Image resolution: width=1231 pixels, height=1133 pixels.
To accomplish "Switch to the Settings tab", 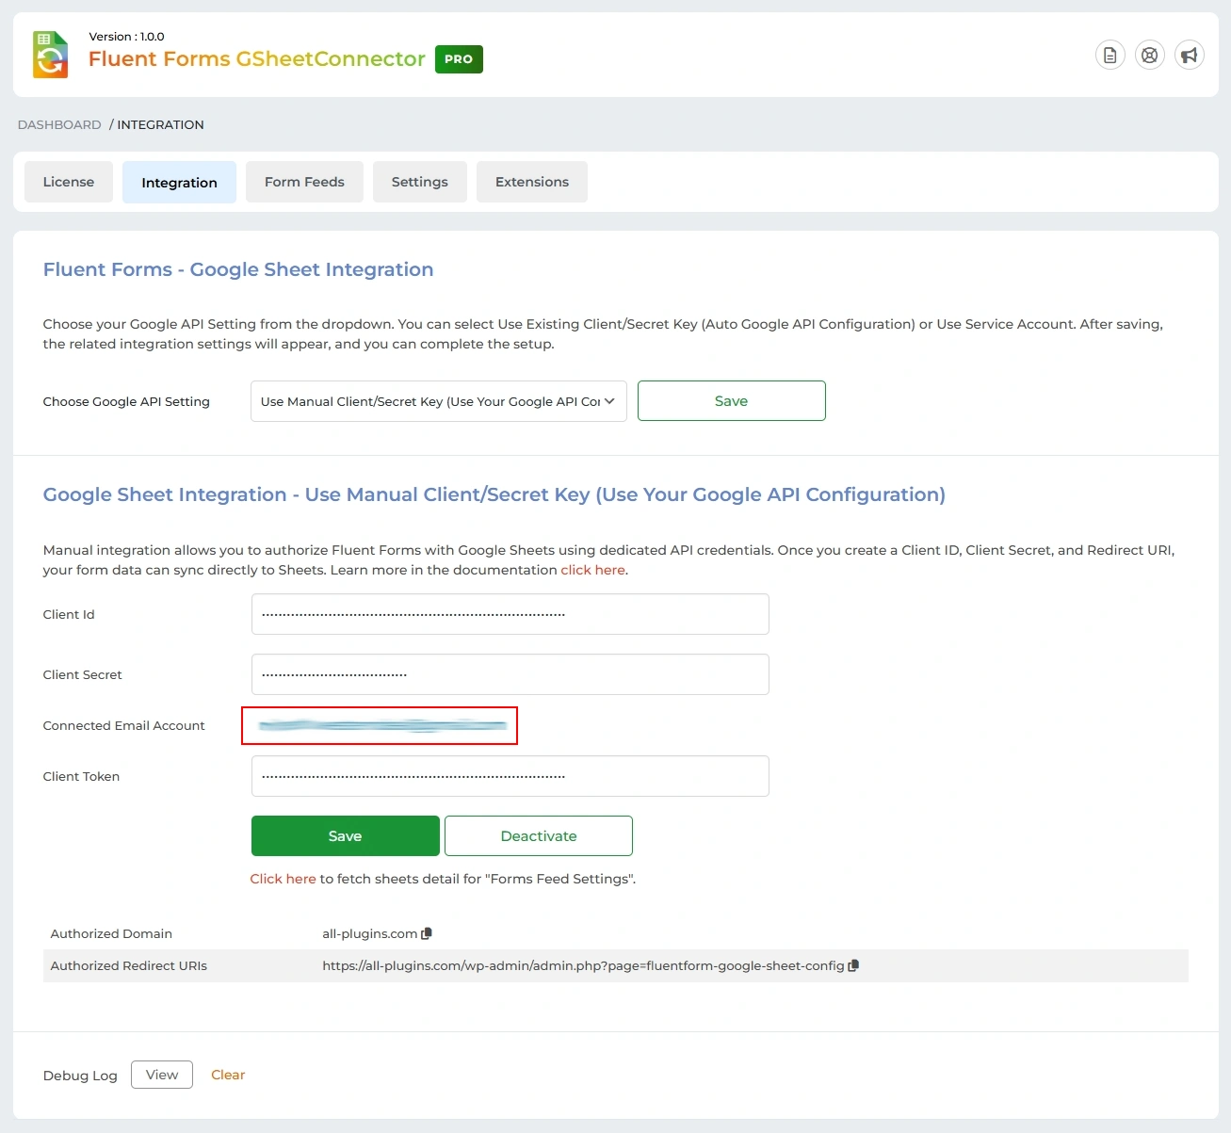I will [419, 181].
